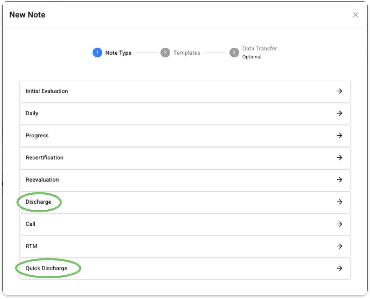Click the Recertification row arrow

tap(339, 158)
